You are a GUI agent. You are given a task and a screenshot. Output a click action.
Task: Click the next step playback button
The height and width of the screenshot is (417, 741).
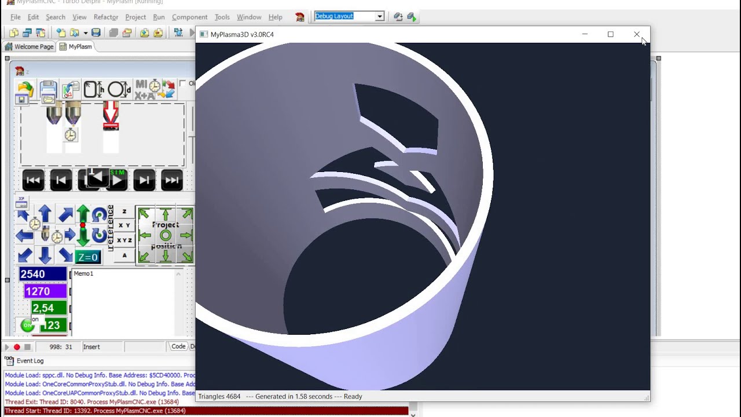[144, 180]
